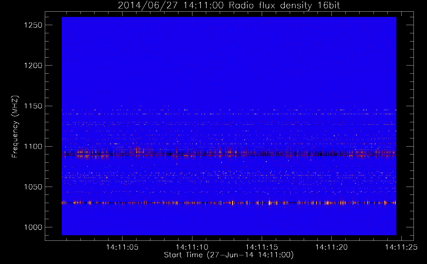This screenshot has width=427, height=264.
Task: Click the 14:11:15 time tick label
Action: (262, 247)
